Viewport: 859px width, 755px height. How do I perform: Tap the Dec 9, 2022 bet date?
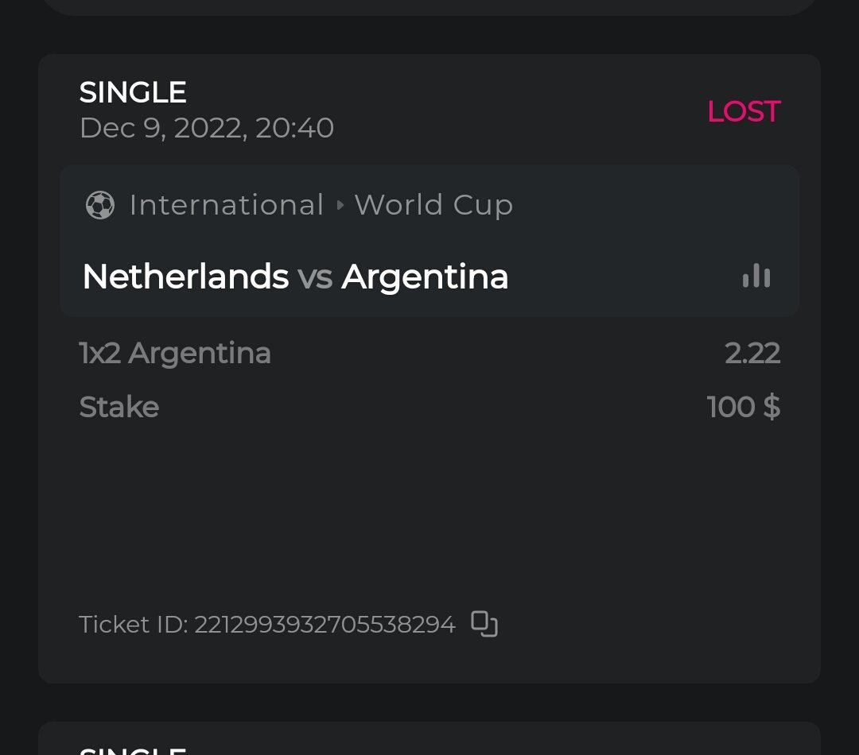tap(207, 128)
